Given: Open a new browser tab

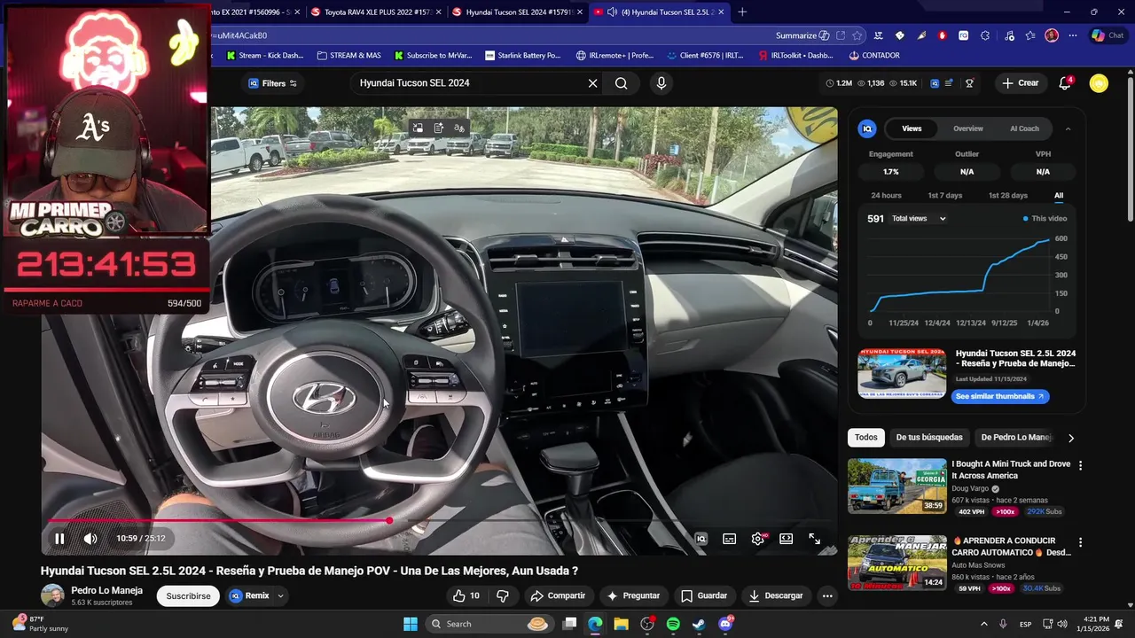Looking at the screenshot, I should tap(742, 12).
